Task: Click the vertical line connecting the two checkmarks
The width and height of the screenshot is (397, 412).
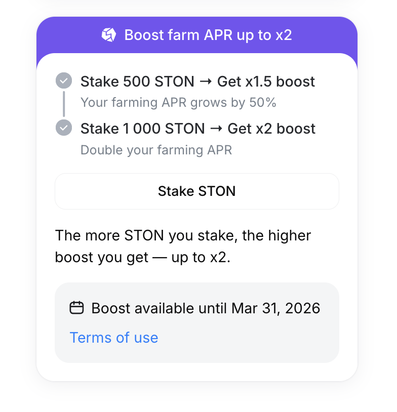Action: pyautogui.click(x=64, y=104)
